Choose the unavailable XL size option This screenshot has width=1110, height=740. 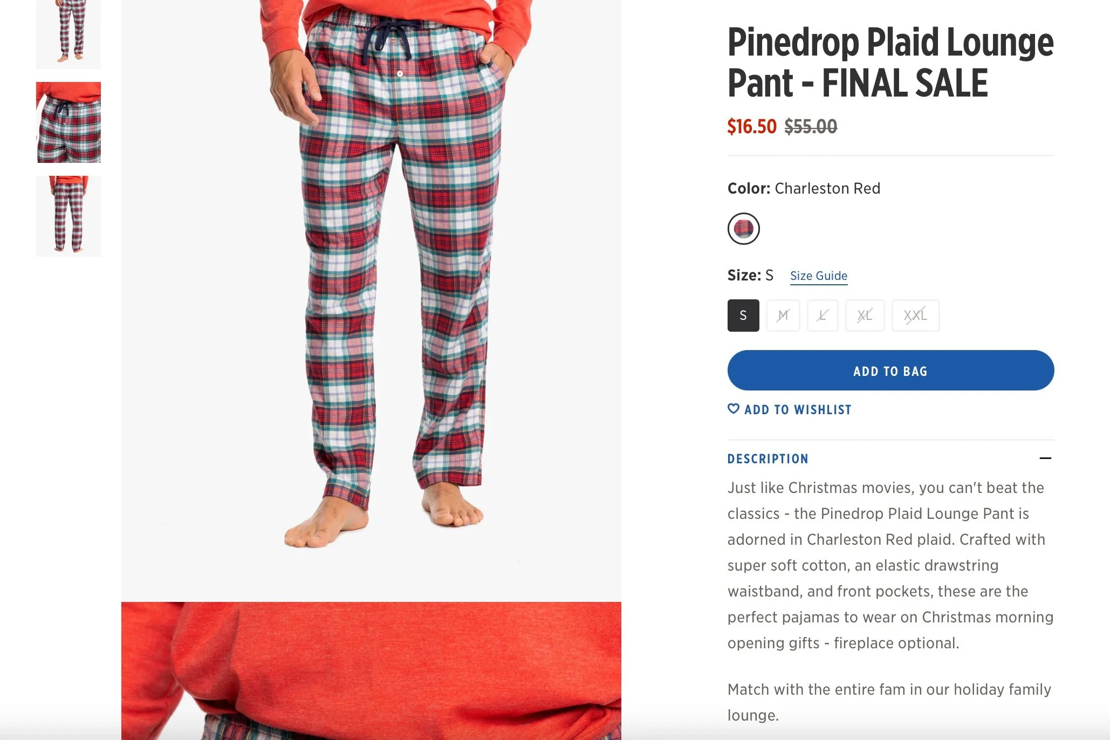click(865, 316)
